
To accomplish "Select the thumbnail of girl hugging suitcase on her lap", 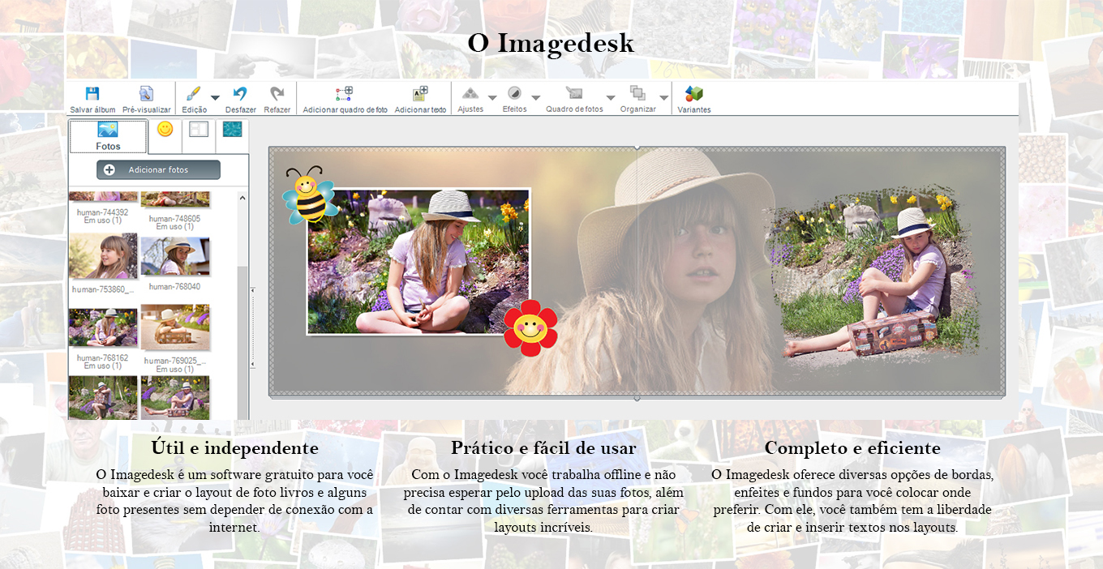I will click(x=103, y=397).
